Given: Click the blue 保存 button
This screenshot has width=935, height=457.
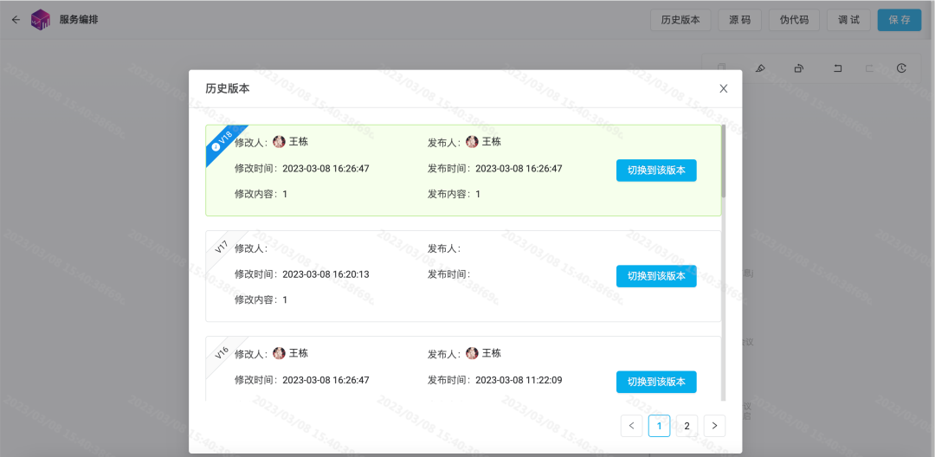Looking at the screenshot, I should (x=900, y=20).
